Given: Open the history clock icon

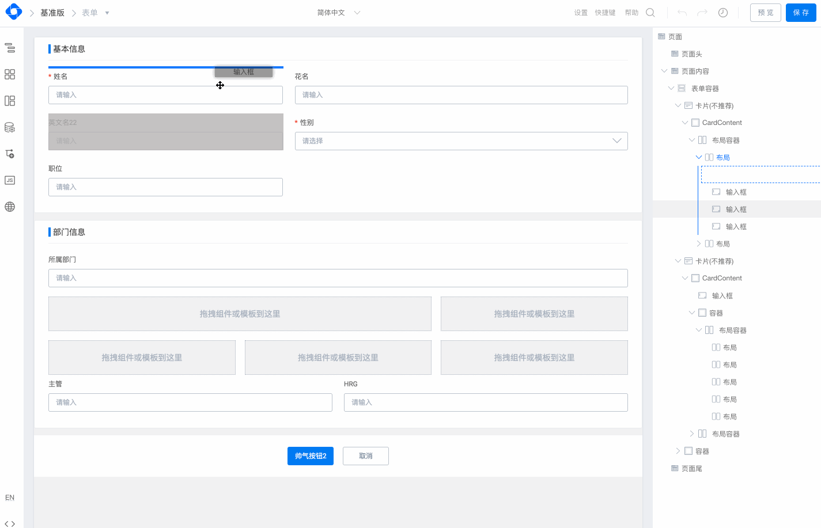Looking at the screenshot, I should point(723,13).
